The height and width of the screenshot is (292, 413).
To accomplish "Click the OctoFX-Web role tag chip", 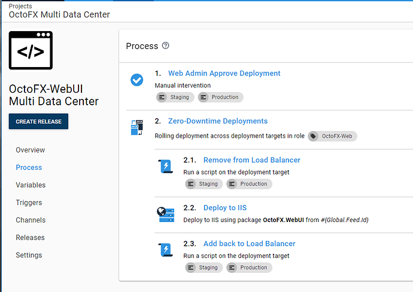I will pos(332,136).
